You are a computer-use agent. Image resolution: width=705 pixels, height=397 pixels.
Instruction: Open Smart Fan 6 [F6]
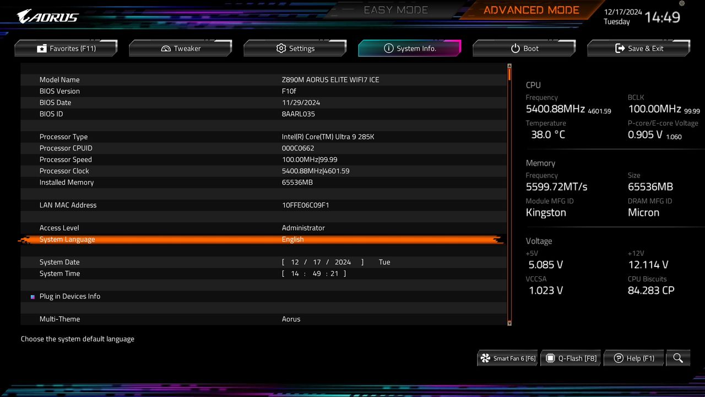click(508, 358)
